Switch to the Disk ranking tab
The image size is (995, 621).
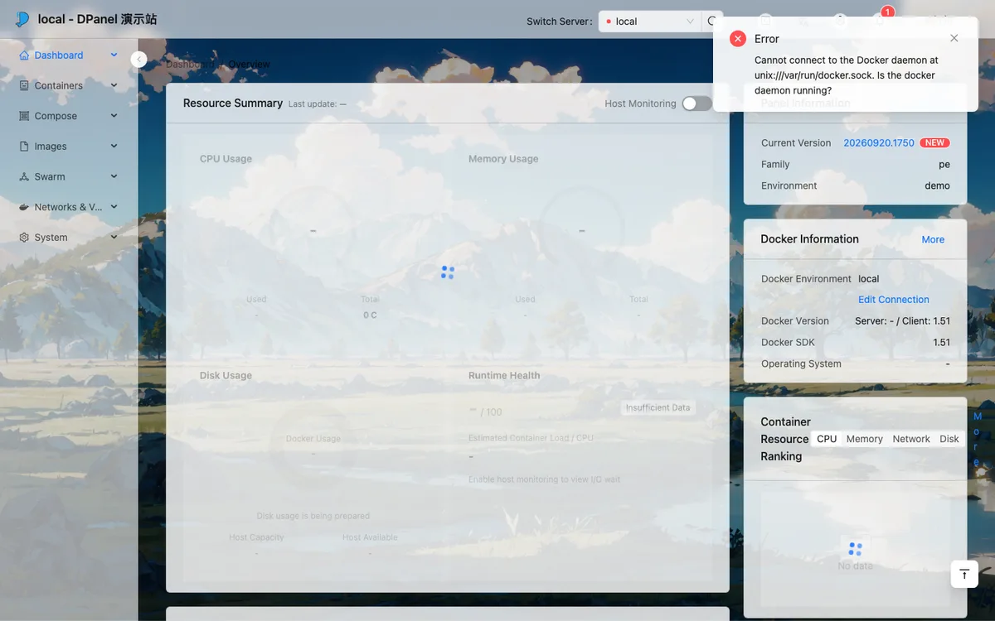click(x=949, y=439)
